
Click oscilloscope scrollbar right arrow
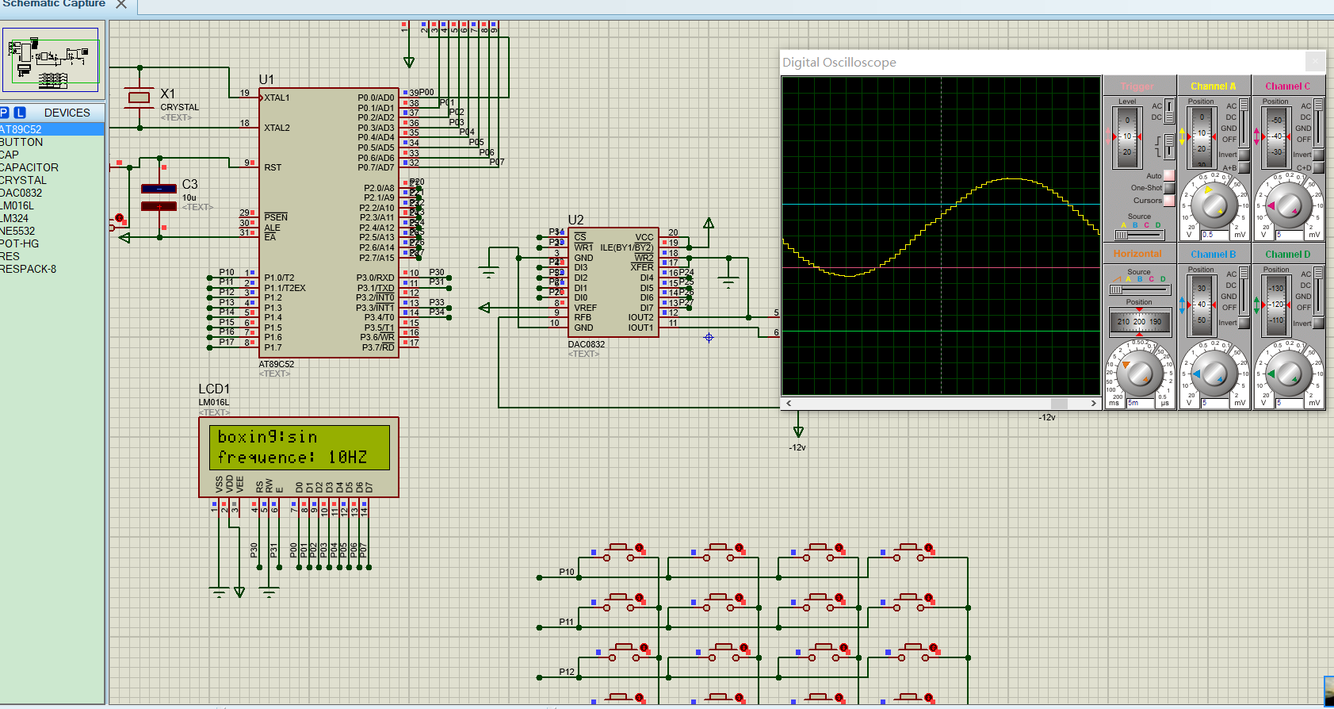pyautogui.click(x=1094, y=404)
